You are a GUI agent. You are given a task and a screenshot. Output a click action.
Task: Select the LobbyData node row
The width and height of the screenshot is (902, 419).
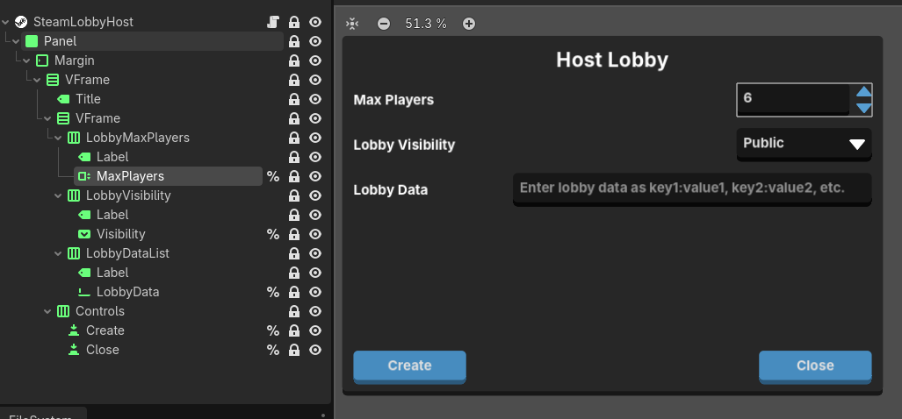(127, 292)
